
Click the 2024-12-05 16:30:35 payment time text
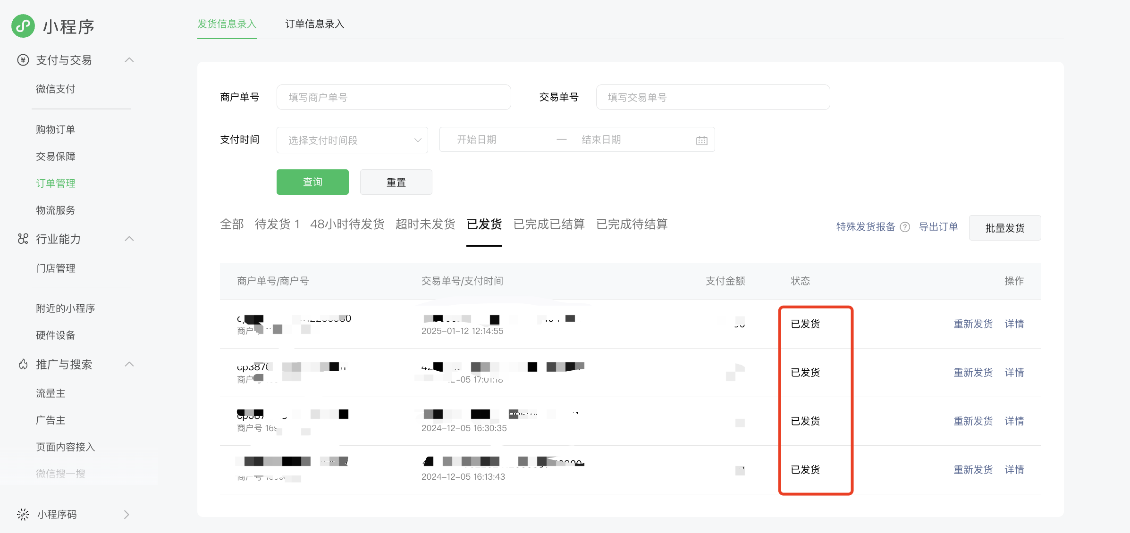[464, 428]
